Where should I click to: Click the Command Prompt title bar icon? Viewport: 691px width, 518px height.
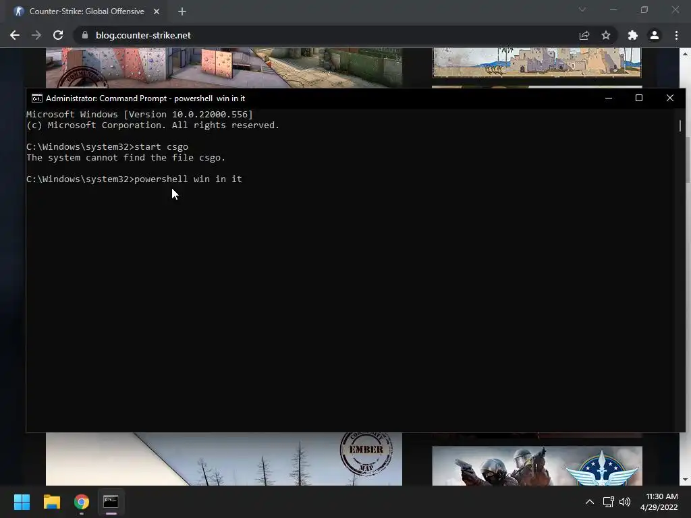[37, 98]
